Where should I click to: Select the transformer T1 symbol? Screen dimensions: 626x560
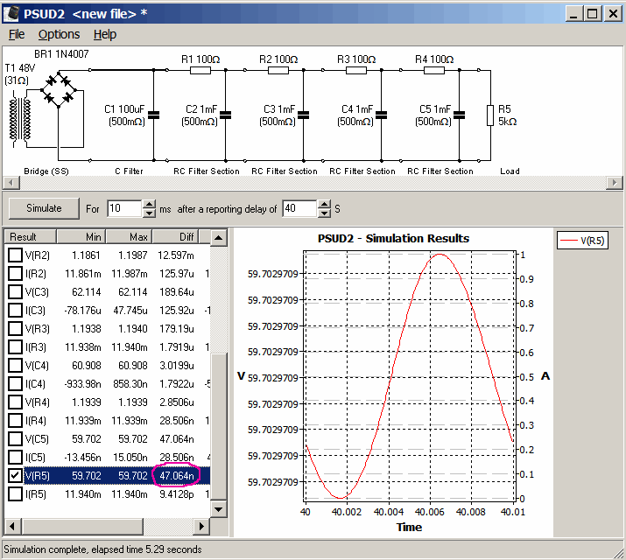20,119
